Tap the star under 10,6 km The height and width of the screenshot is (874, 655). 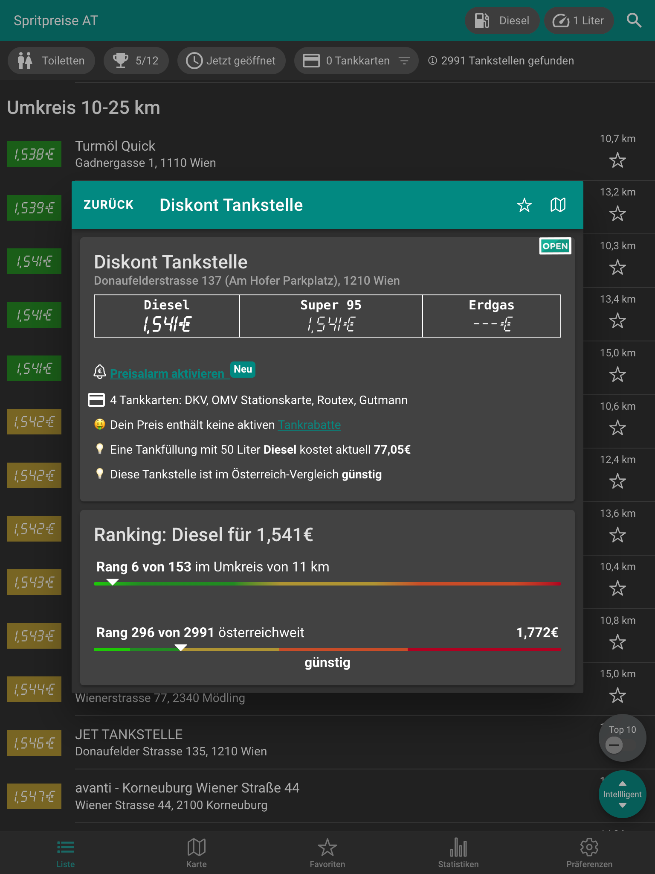617,428
